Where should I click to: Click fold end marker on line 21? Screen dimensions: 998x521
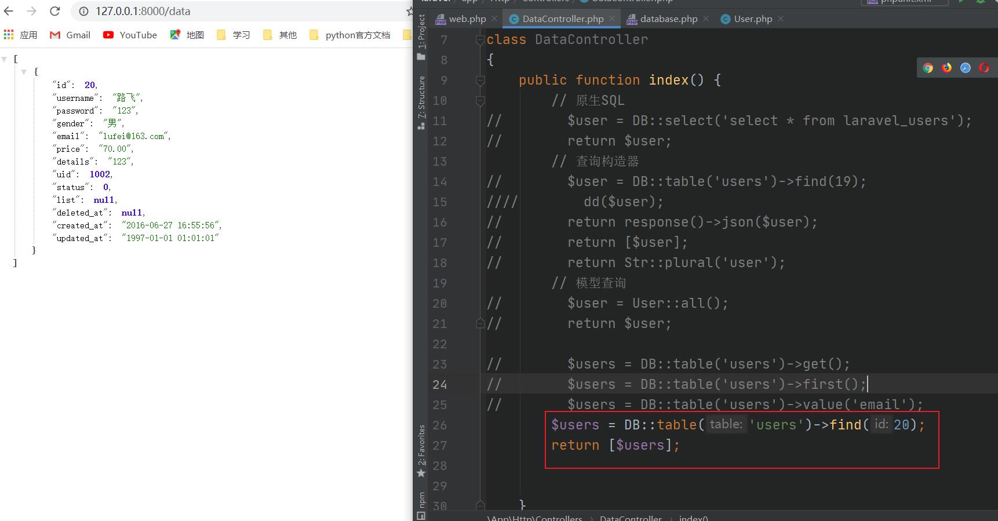coord(480,323)
